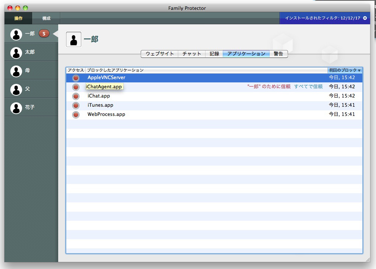Image resolution: width=376 pixels, height=269 pixels.
Task: Open the 記録 tab
Action: (x=214, y=54)
